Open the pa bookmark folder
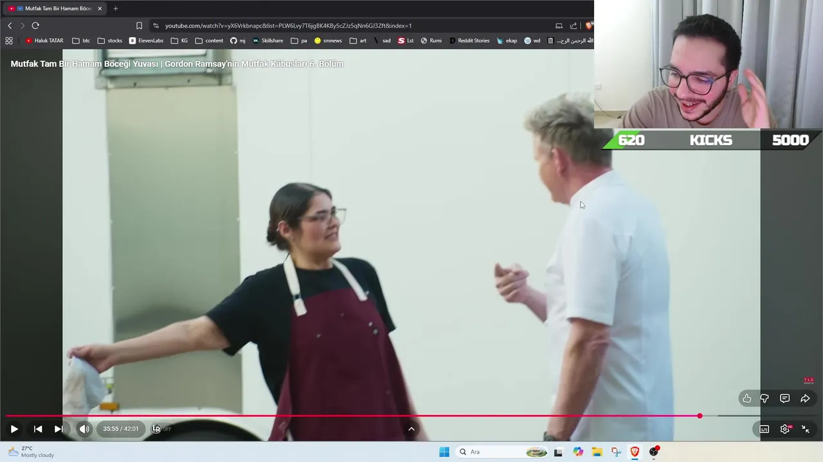 (x=299, y=40)
